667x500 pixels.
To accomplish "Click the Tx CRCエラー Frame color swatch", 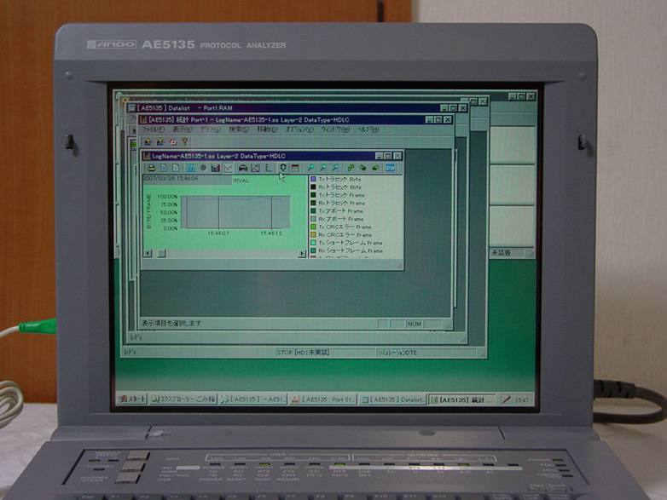I will coord(313,227).
